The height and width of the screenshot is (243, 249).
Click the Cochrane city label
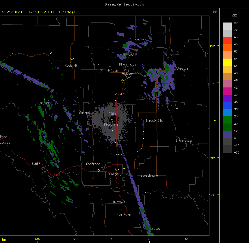pos(93,164)
